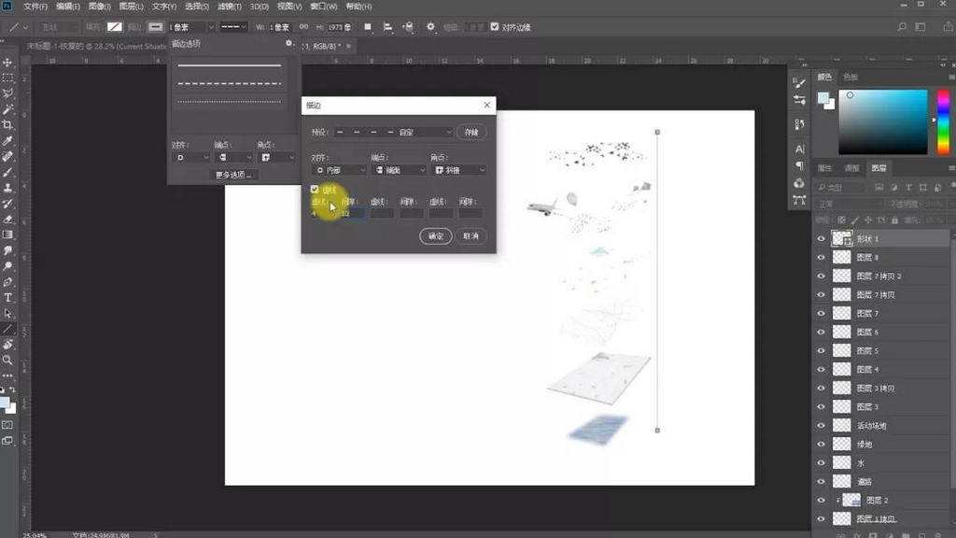
Task: Select the Eyedropper tool
Action: coord(7,140)
